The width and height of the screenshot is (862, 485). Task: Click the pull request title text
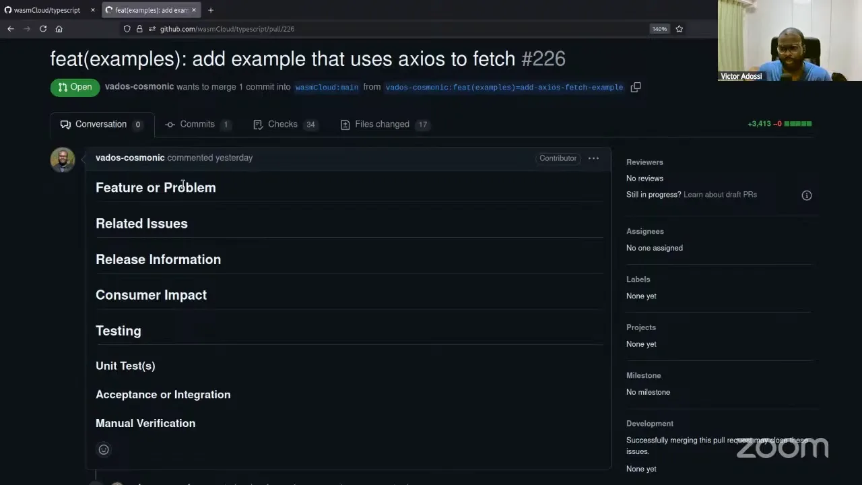pos(283,59)
